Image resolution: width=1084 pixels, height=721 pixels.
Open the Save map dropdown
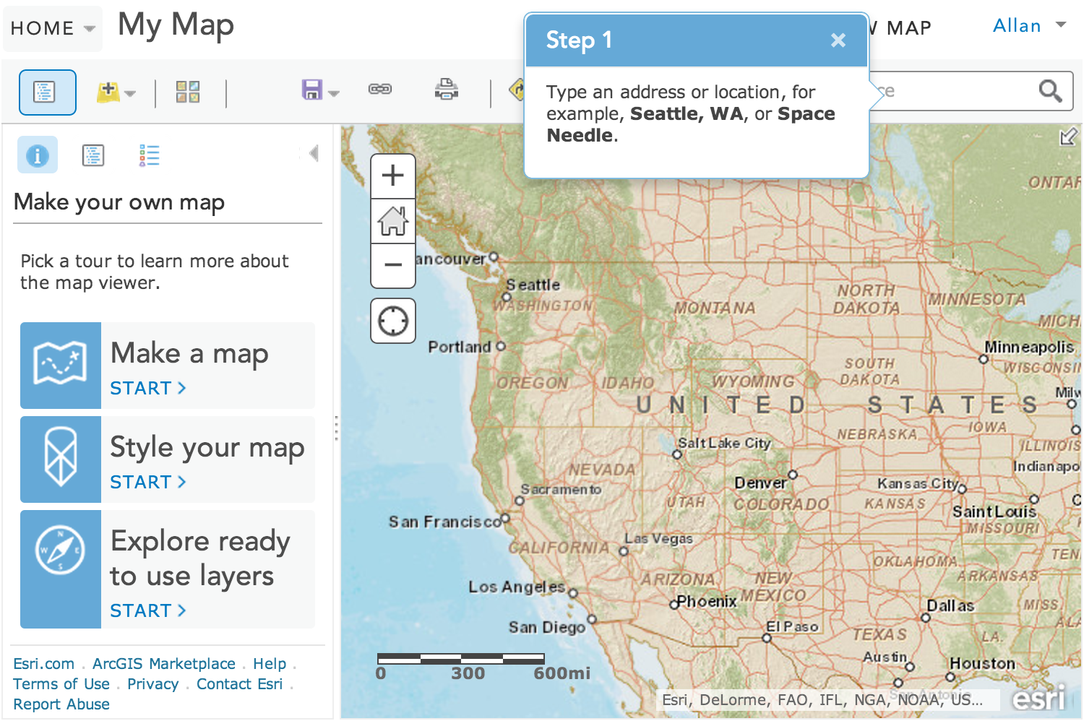point(320,90)
